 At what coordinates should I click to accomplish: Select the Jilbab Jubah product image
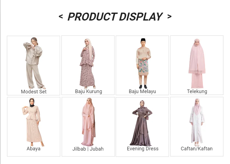pos(88,122)
